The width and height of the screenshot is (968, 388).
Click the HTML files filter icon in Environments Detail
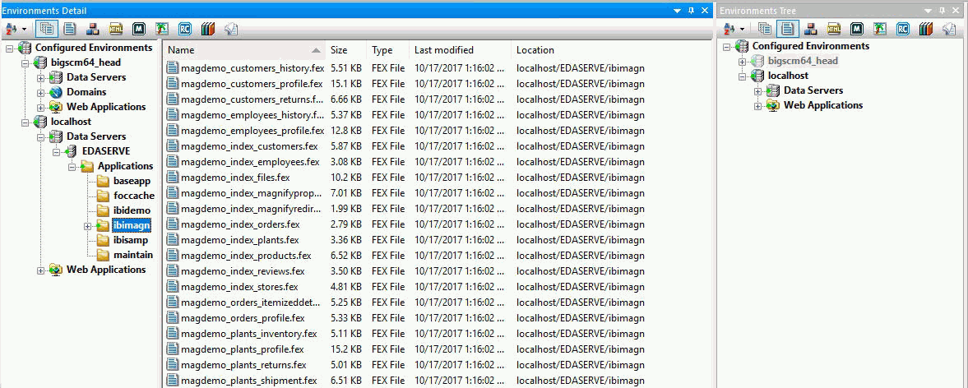tap(116, 29)
